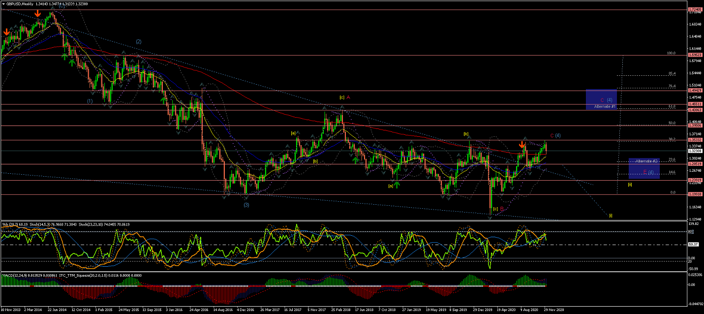Click the blue wave label (2)
This screenshot has width=704, height=314.
point(138,42)
